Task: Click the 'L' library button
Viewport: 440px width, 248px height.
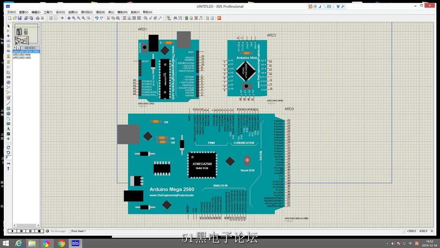Action: point(18,48)
